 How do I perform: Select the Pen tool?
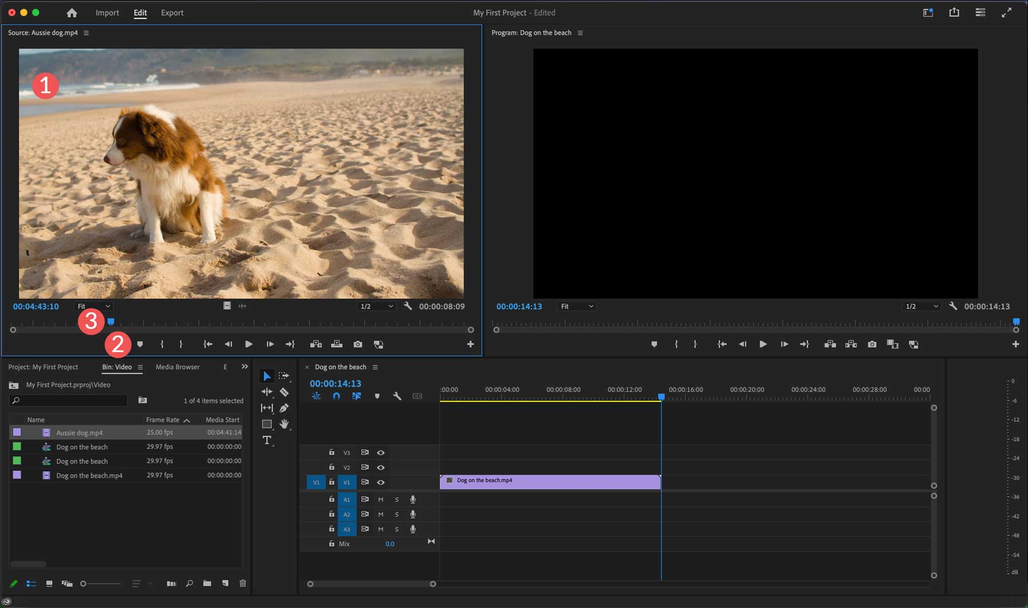pyautogui.click(x=284, y=408)
